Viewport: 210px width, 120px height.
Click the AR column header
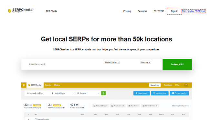point(151,115)
